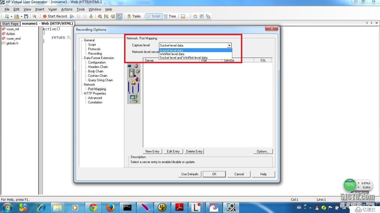Open the Tasks pane button
Screen dimensions: 380x213
tap(134, 16)
